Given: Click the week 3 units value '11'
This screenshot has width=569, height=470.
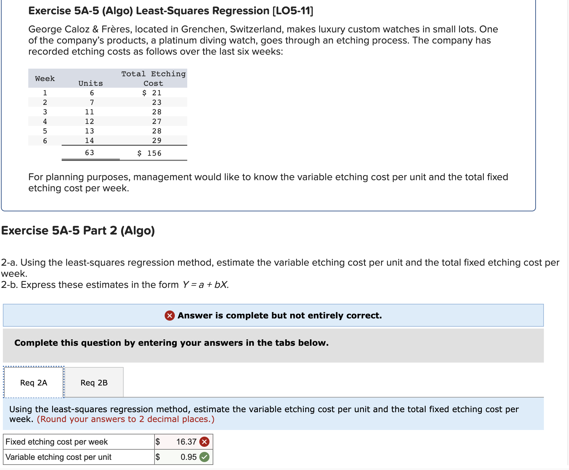Looking at the screenshot, I should [x=90, y=112].
